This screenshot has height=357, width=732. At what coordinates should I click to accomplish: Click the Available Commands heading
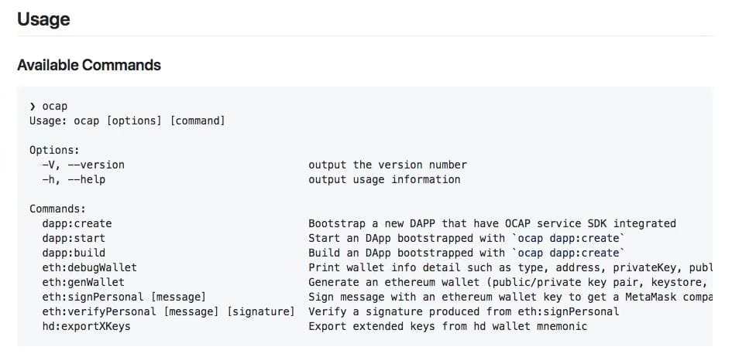coord(89,65)
